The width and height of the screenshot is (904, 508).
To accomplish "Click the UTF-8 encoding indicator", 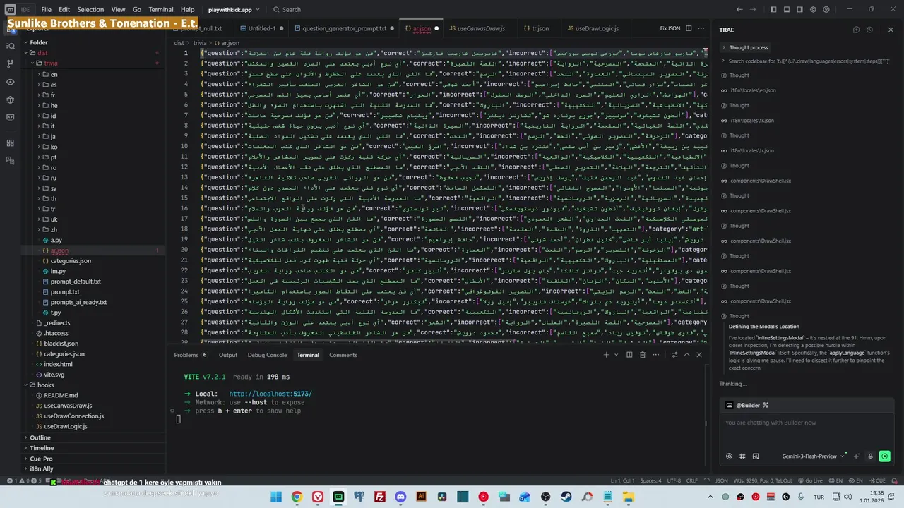I will click(x=674, y=480).
